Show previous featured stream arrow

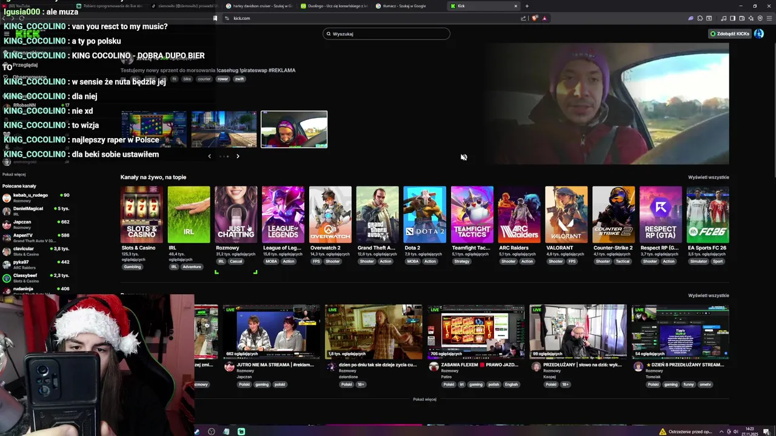[x=210, y=156]
